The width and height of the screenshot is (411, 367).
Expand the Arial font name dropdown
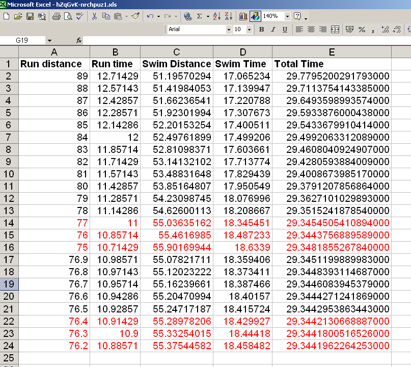tap(228, 30)
